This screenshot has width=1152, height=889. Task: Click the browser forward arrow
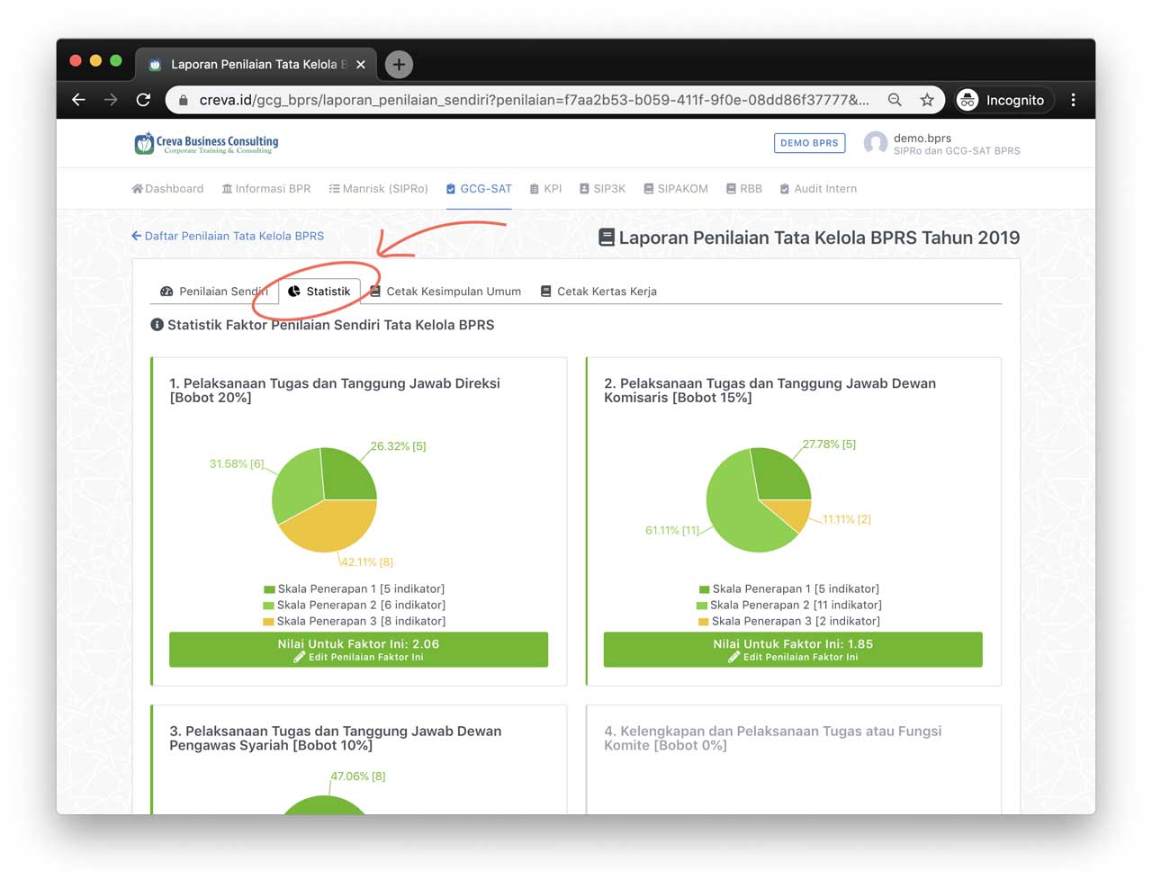point(111,100)
